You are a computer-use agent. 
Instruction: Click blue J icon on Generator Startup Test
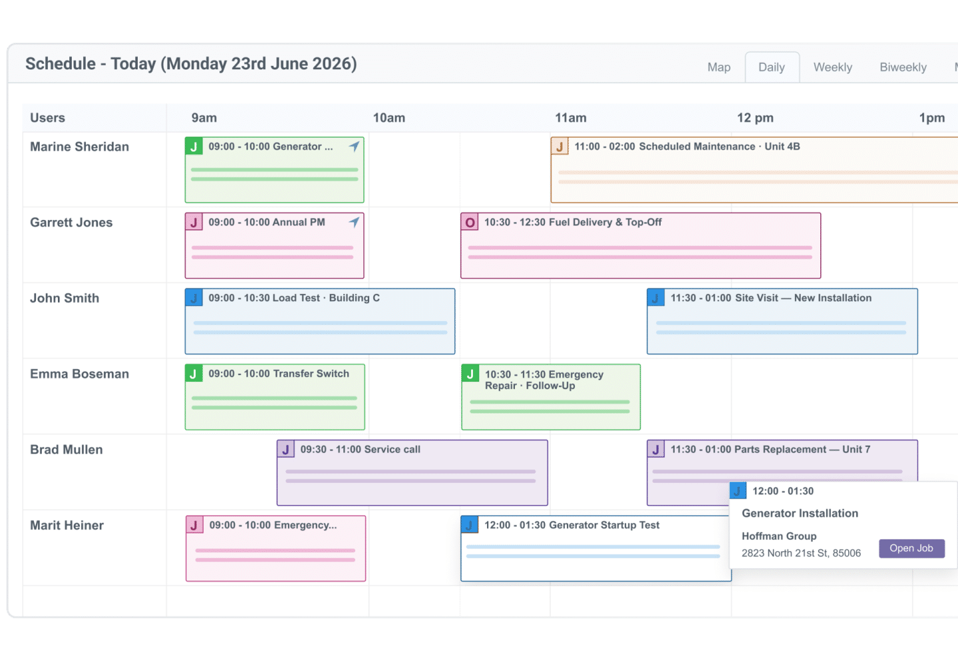point(470,525)
